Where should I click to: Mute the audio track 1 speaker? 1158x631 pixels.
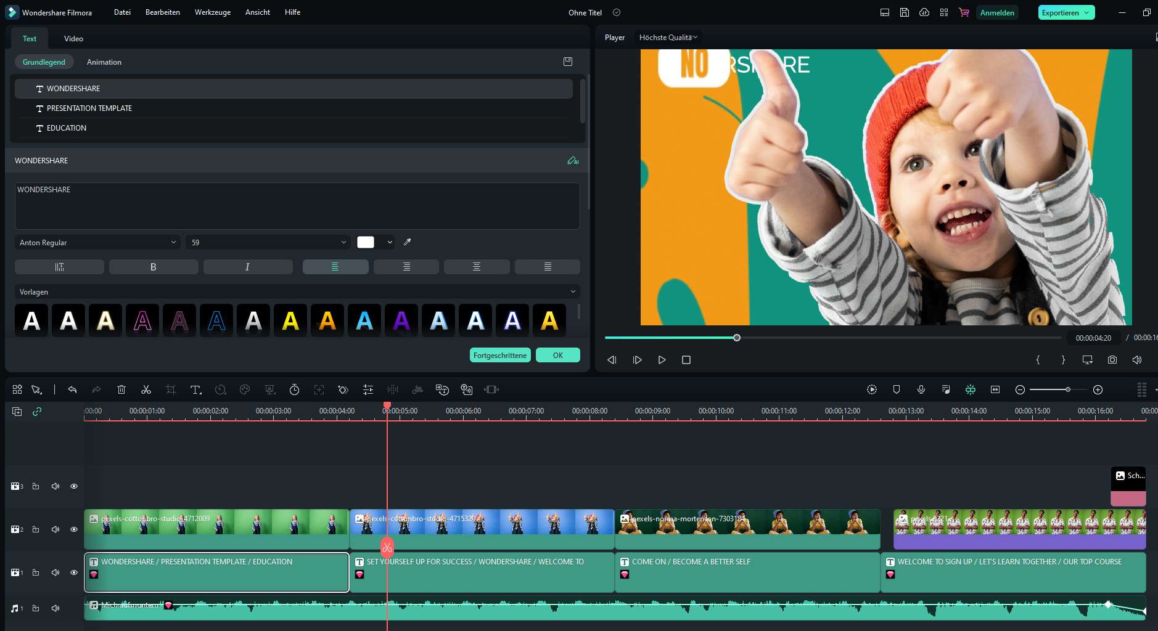tap(55, 608)
